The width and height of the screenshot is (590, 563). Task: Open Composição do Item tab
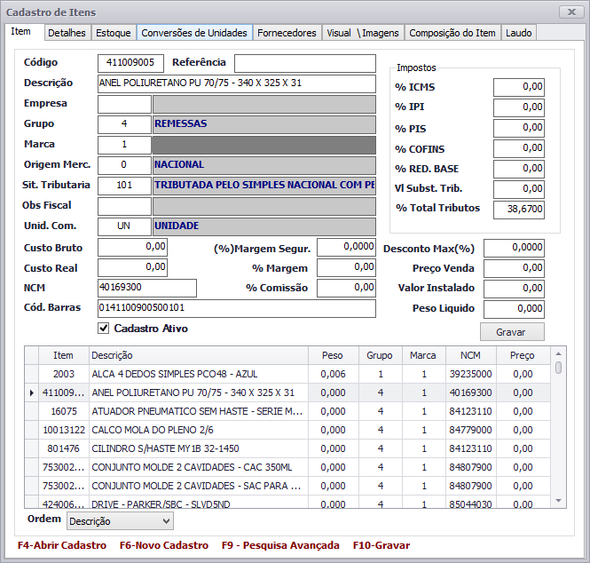(452, 33)
